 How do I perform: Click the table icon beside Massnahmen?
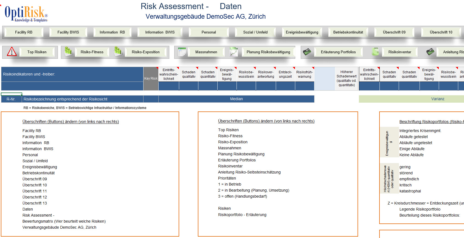pyautogui.click(x=182, y=52)
